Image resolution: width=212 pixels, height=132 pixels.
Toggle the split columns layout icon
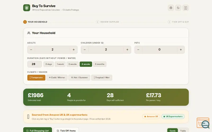[x=186, y=8]
